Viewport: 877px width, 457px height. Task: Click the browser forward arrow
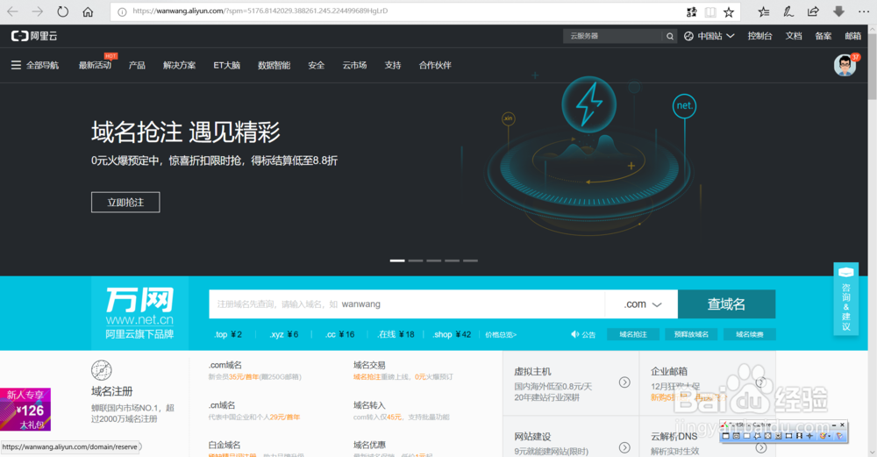[x=38, y=11]
